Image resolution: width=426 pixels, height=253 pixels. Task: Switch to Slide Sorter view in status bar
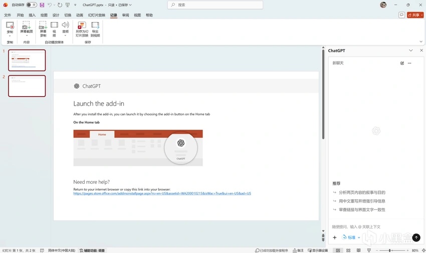click(348, 250)
